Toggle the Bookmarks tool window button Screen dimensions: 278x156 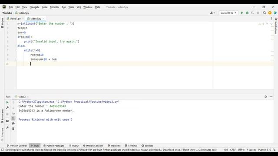coord(2,116)
